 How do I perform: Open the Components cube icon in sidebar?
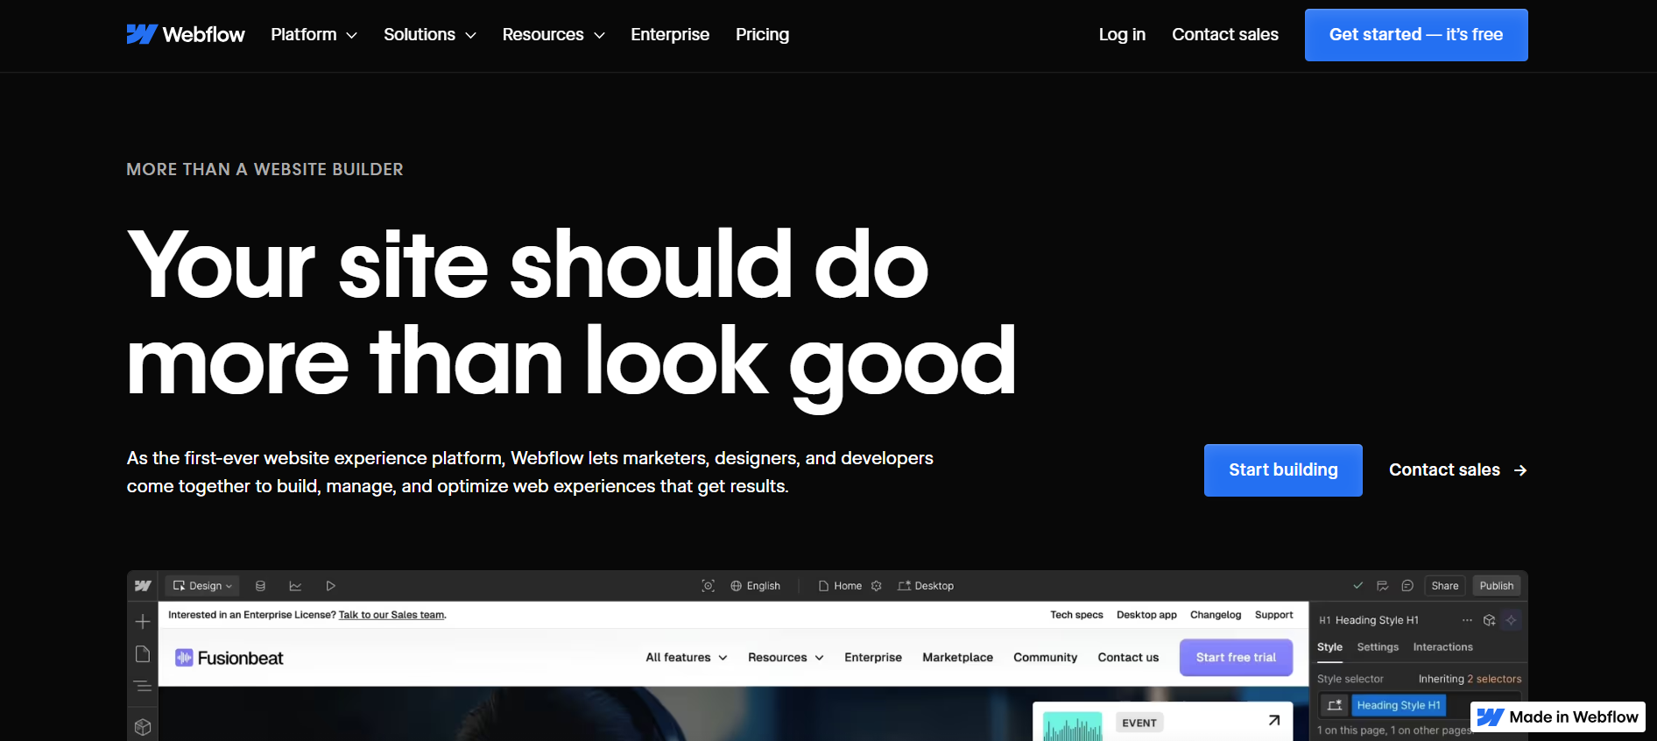(143, 726)
